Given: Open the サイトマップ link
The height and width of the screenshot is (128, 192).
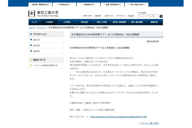Looking at the screenshot, I should coord(121,16).
